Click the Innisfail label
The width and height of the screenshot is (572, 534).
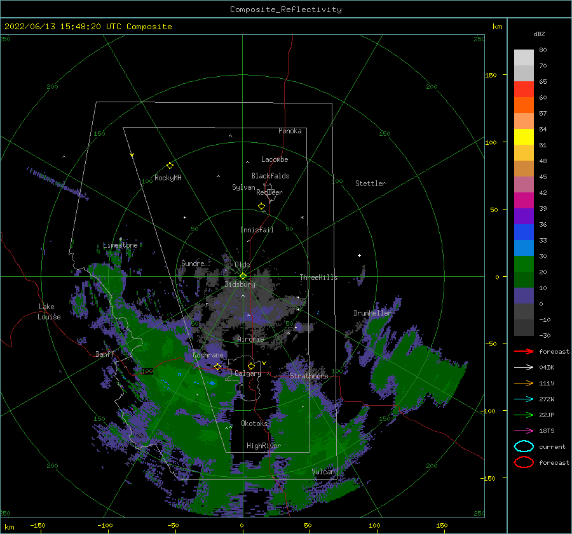coord(257,230)
